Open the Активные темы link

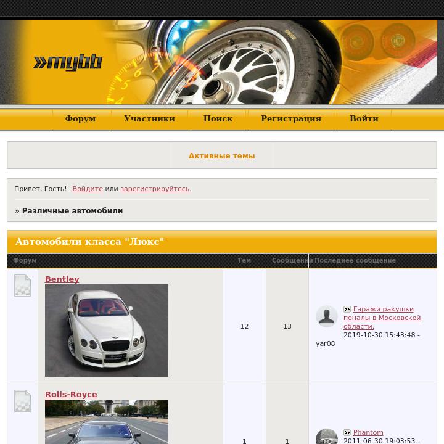(222, 156)
